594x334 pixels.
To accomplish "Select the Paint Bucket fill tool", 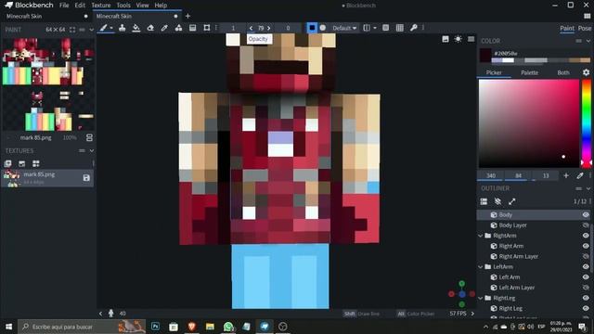I will coord(136,28).
